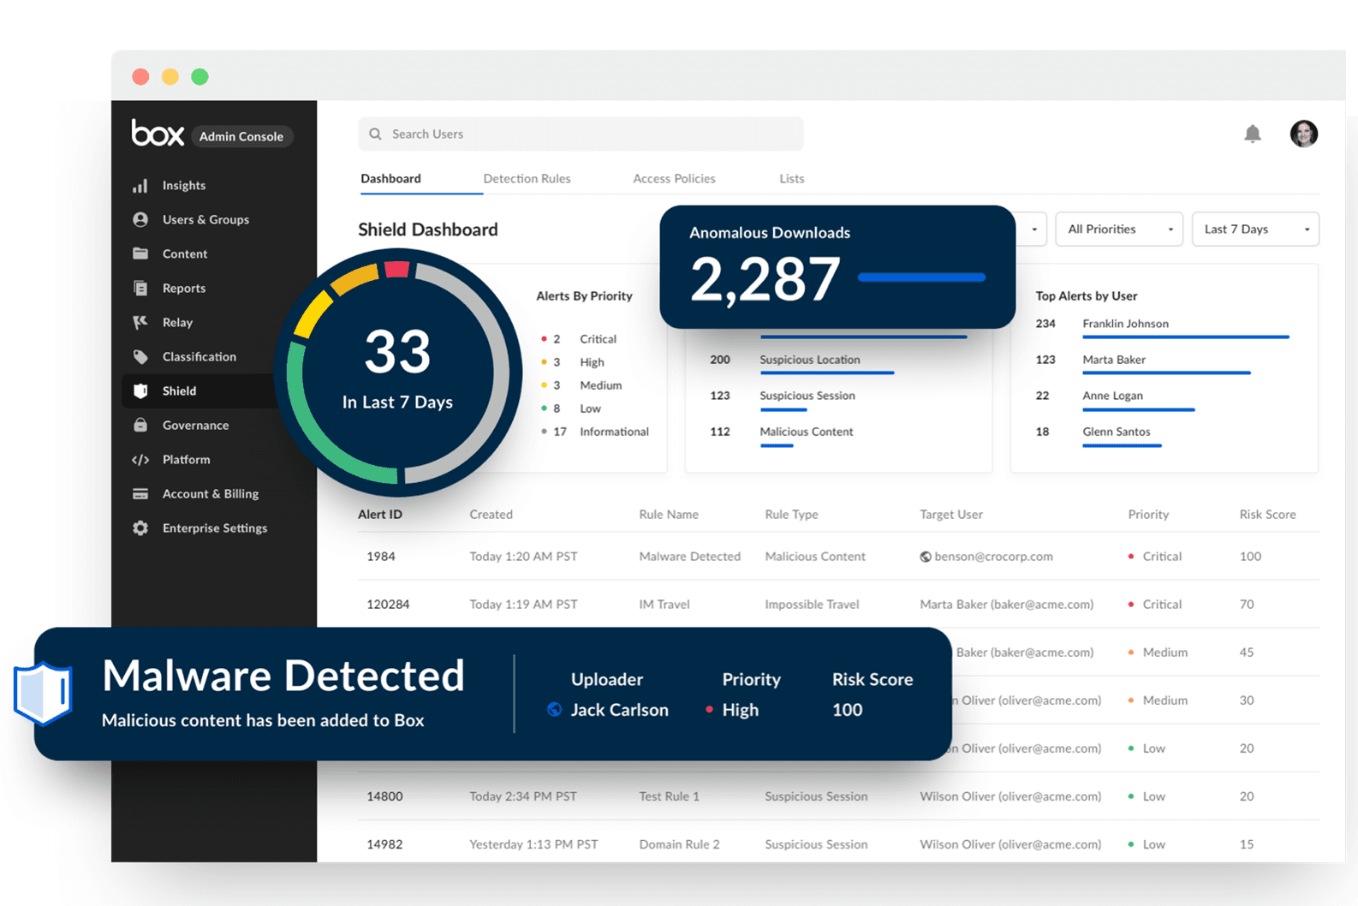Switch to the Access Policies tab
1358x906 pixels.
674,179
